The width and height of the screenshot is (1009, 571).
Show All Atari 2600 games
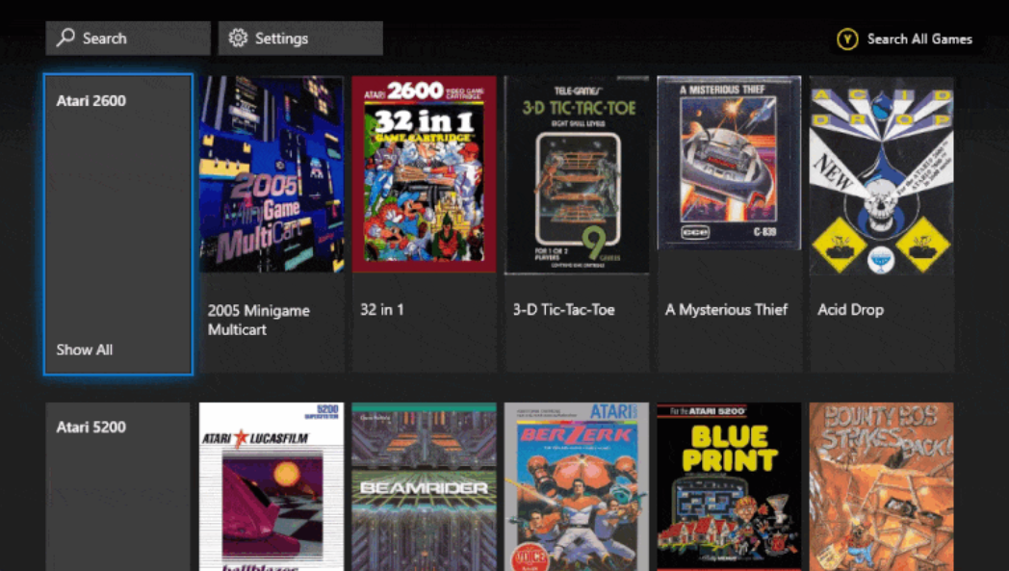(x=85, y=350)
